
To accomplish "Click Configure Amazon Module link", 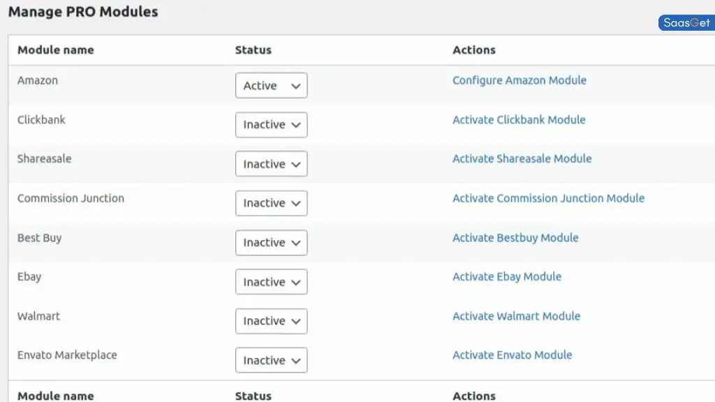I will tap(519, 80).
